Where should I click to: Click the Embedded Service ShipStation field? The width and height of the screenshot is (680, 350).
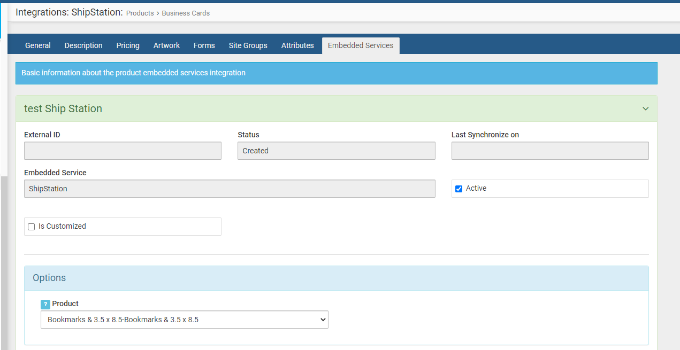point(230,189)
